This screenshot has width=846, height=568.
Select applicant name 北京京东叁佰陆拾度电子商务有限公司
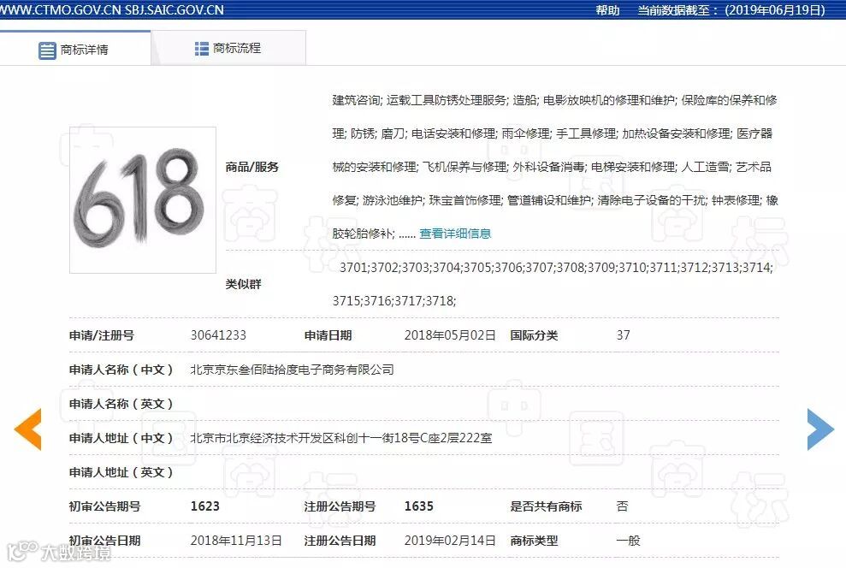pyautogui.click(x=292, y=370)
